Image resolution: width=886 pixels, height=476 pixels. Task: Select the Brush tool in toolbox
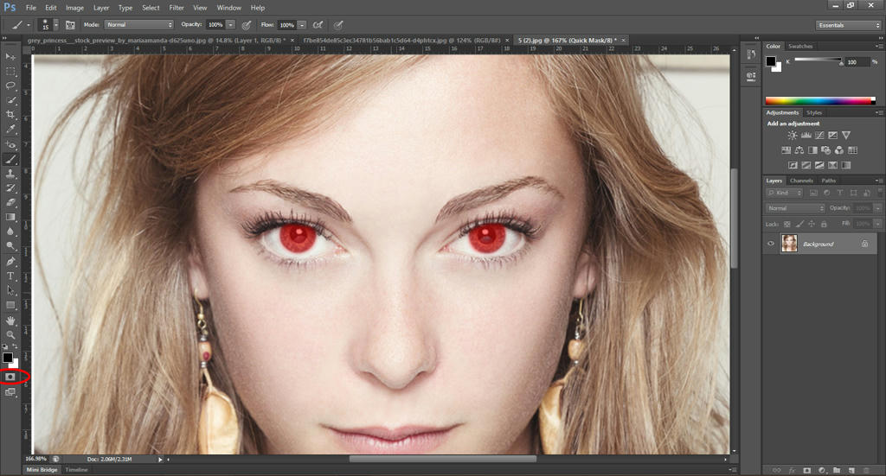10,160
